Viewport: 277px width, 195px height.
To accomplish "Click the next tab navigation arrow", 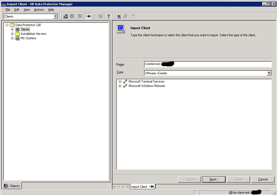I will click(123, 186).
